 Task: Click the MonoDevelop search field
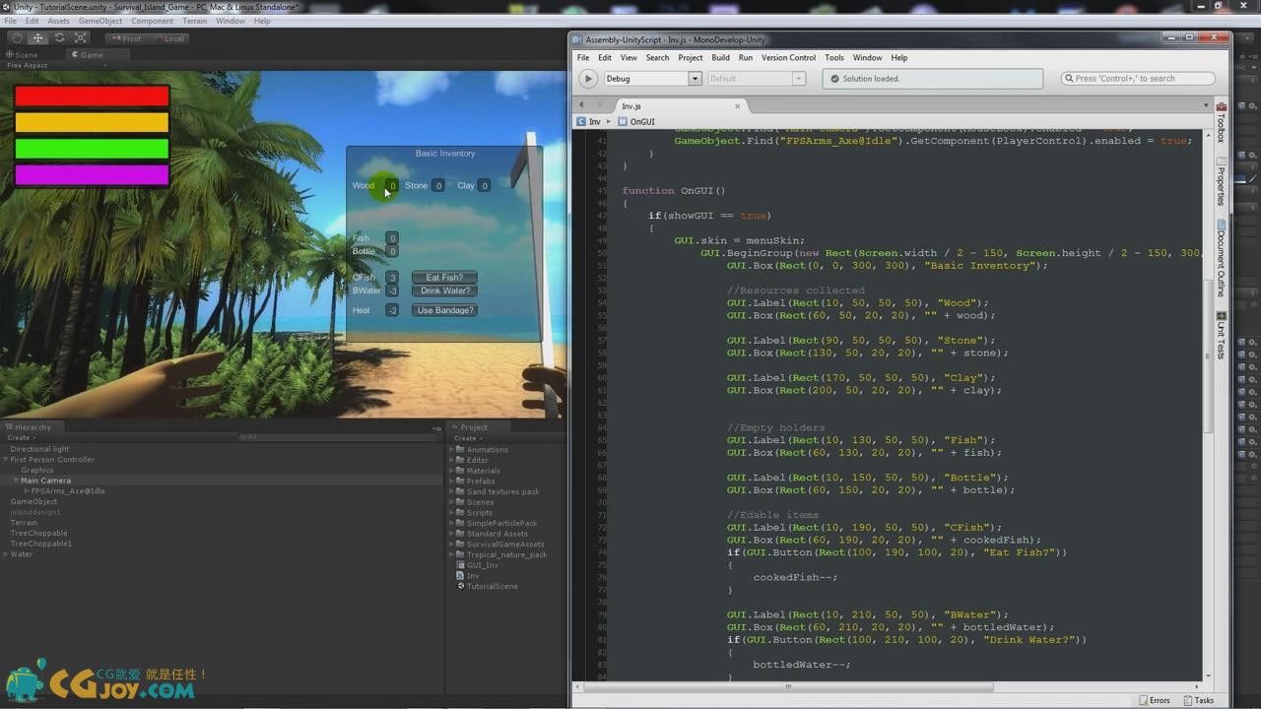coord(1138,79)
